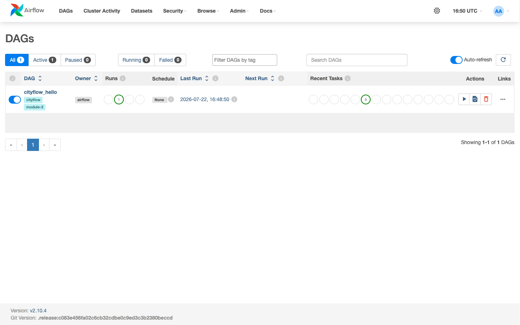Click the info icon beside Next Run header
Viewport: 520px width, 325px height.
pyautogui.click(x=281, y=78)
